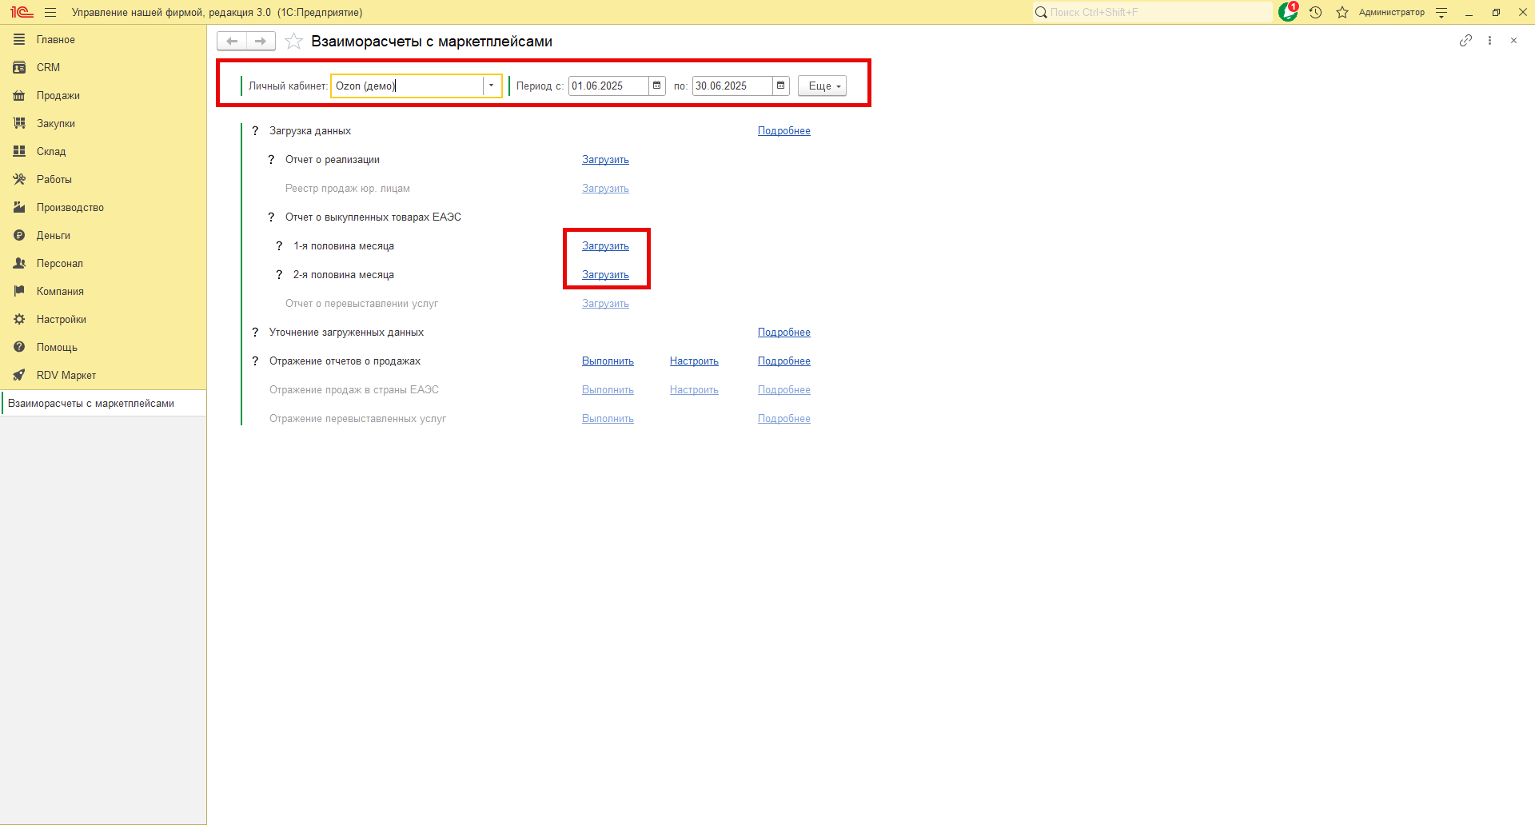Click Загрузить for Реестр продаж юр. лицам

click(605, 188)
